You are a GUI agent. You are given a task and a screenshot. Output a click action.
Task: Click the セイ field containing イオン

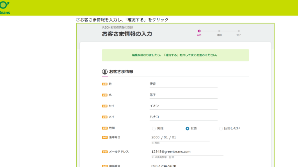click(183, 106)
